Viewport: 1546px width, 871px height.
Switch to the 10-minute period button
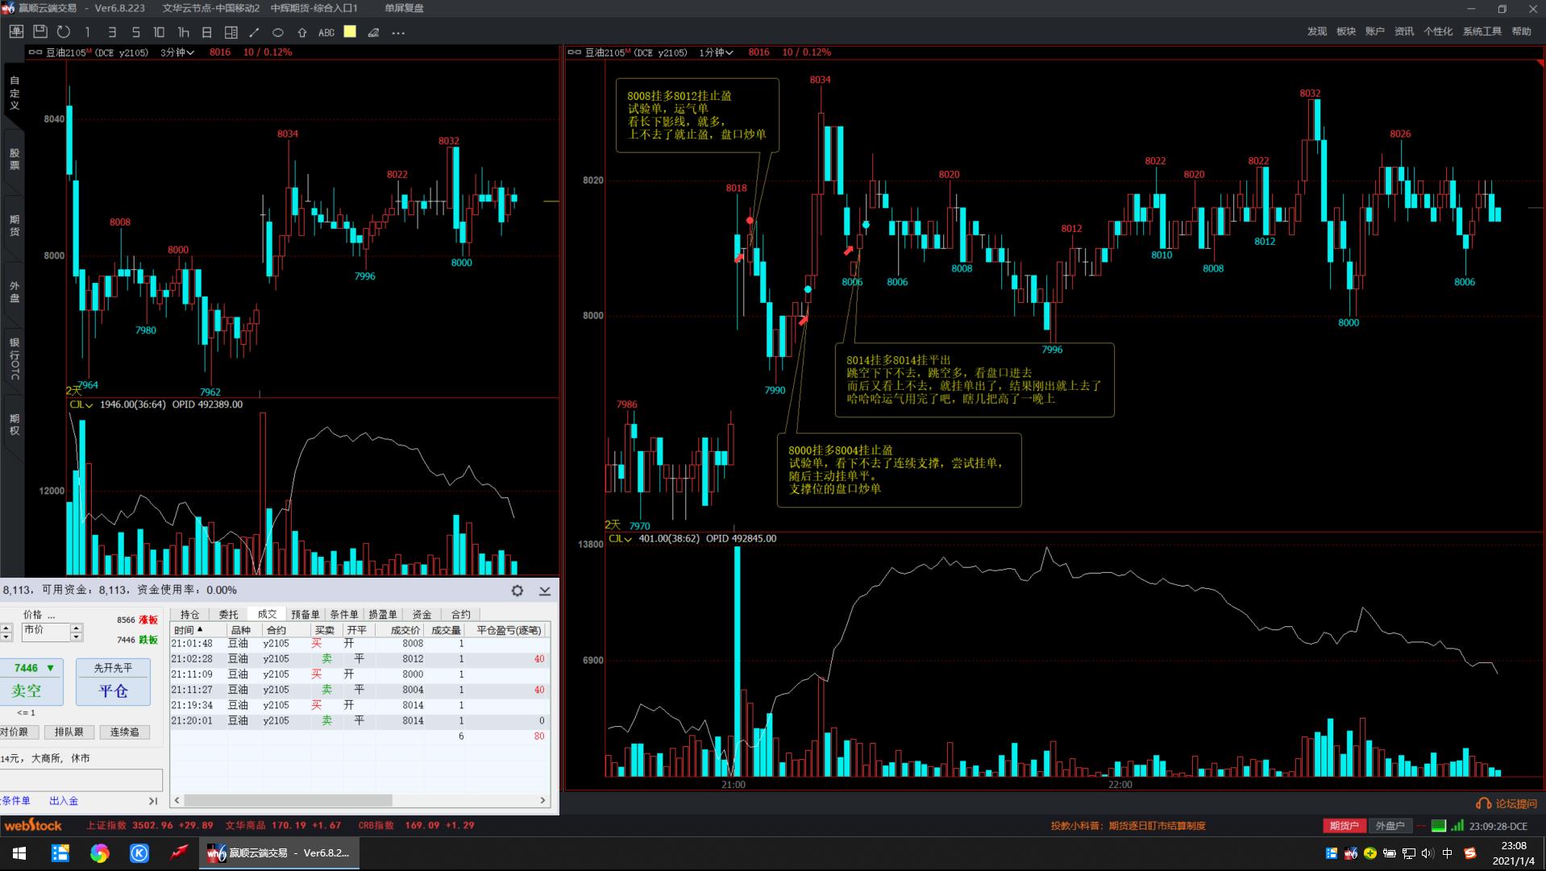click(x=159, y=32)
